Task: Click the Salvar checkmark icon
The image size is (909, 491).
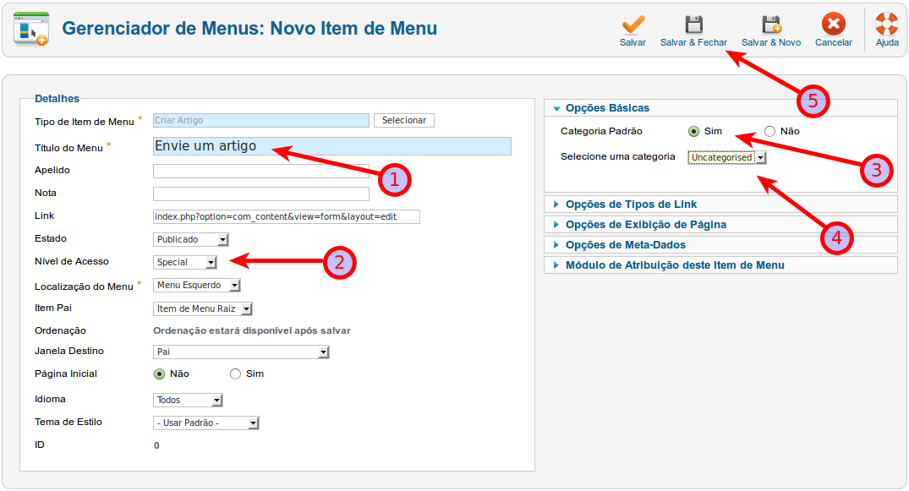Action: pyautogui.click(x=632, y=25)
